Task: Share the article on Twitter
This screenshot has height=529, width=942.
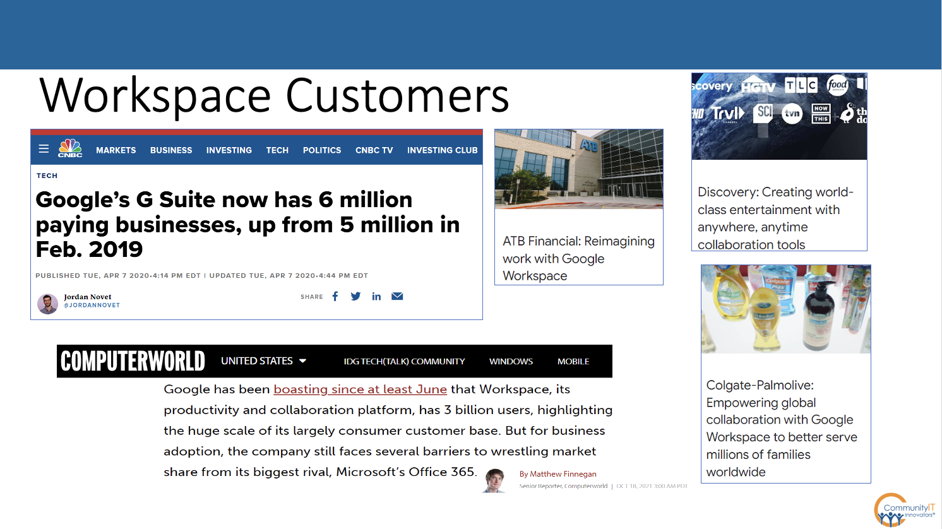Action: [x=355, y=296]
